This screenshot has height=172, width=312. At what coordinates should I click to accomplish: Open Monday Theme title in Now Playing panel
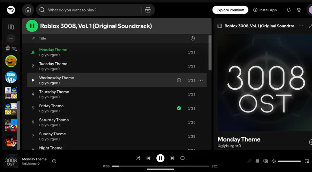click(x=239, y=139)
